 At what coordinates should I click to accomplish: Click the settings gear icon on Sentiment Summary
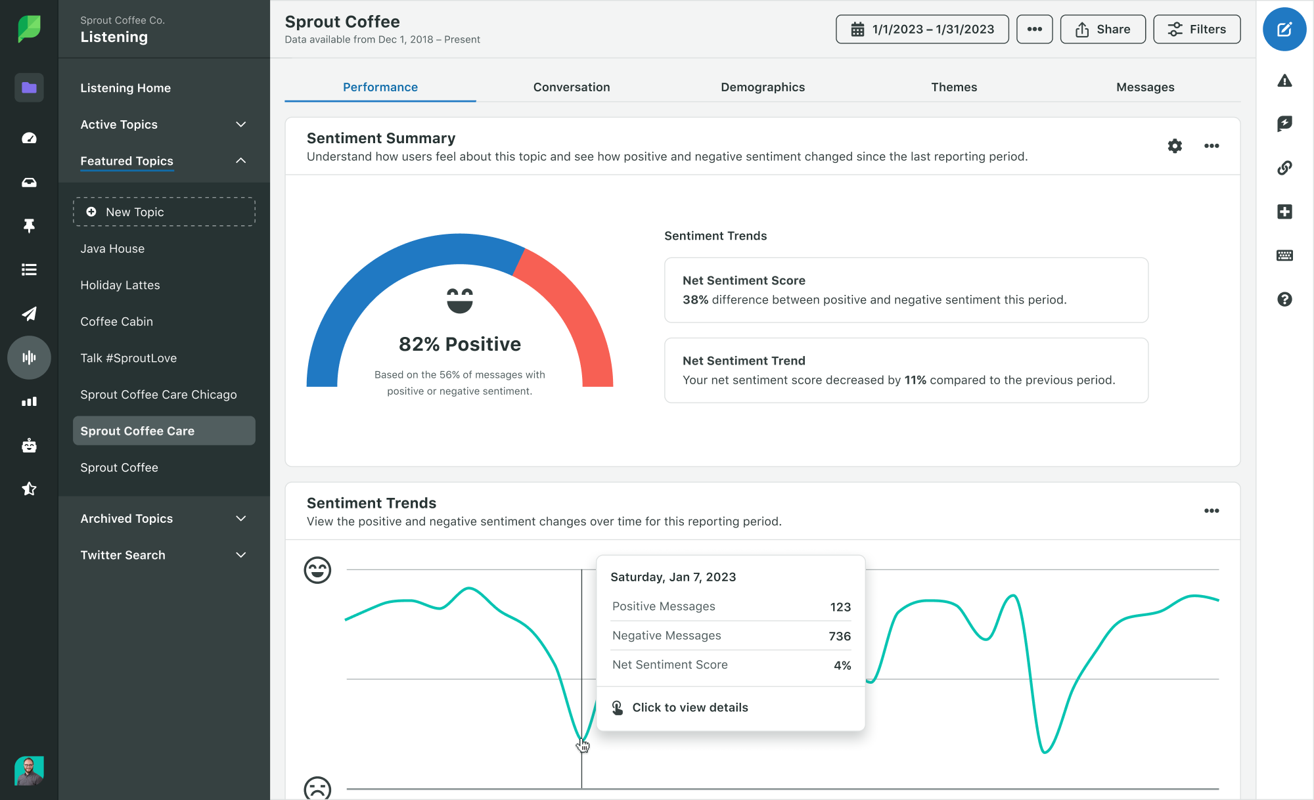pos(1174,145)
